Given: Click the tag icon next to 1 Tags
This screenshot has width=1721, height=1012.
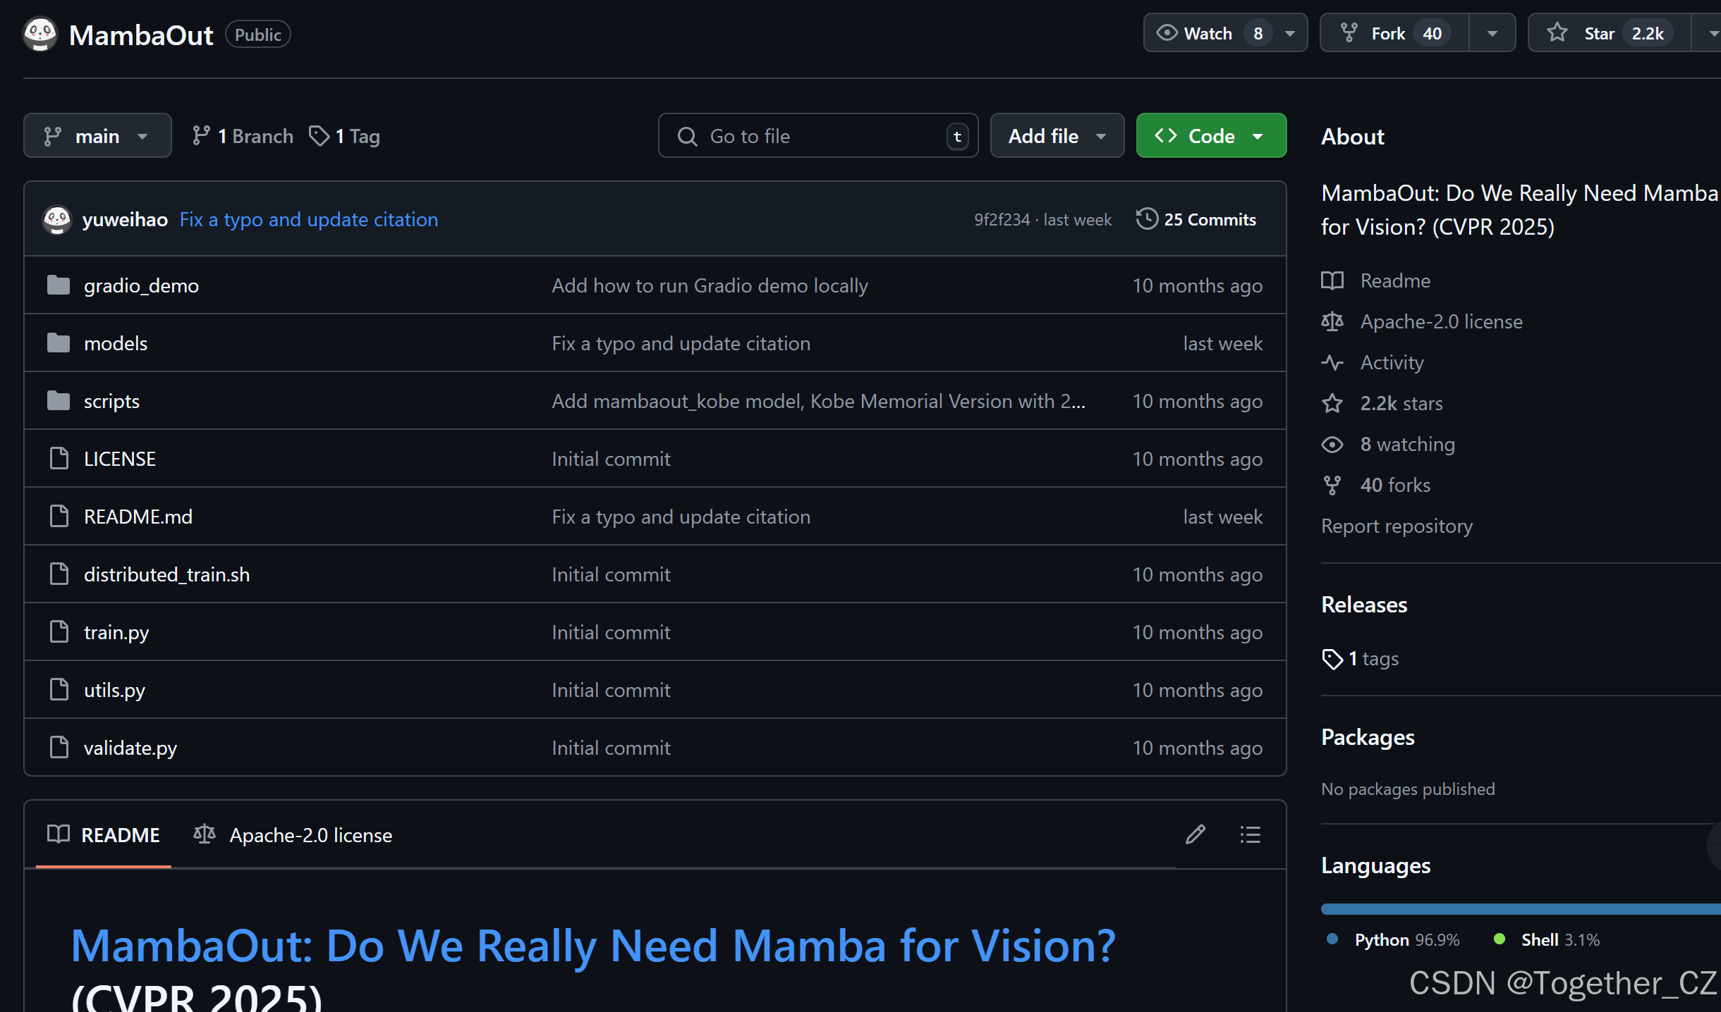Looking at the screenshot, I should tap(320, 136).
